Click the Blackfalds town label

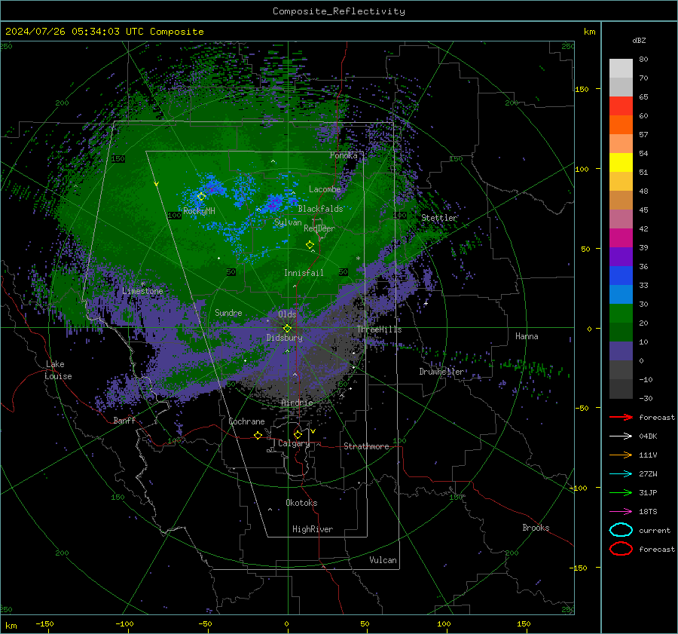click(320, 209)
